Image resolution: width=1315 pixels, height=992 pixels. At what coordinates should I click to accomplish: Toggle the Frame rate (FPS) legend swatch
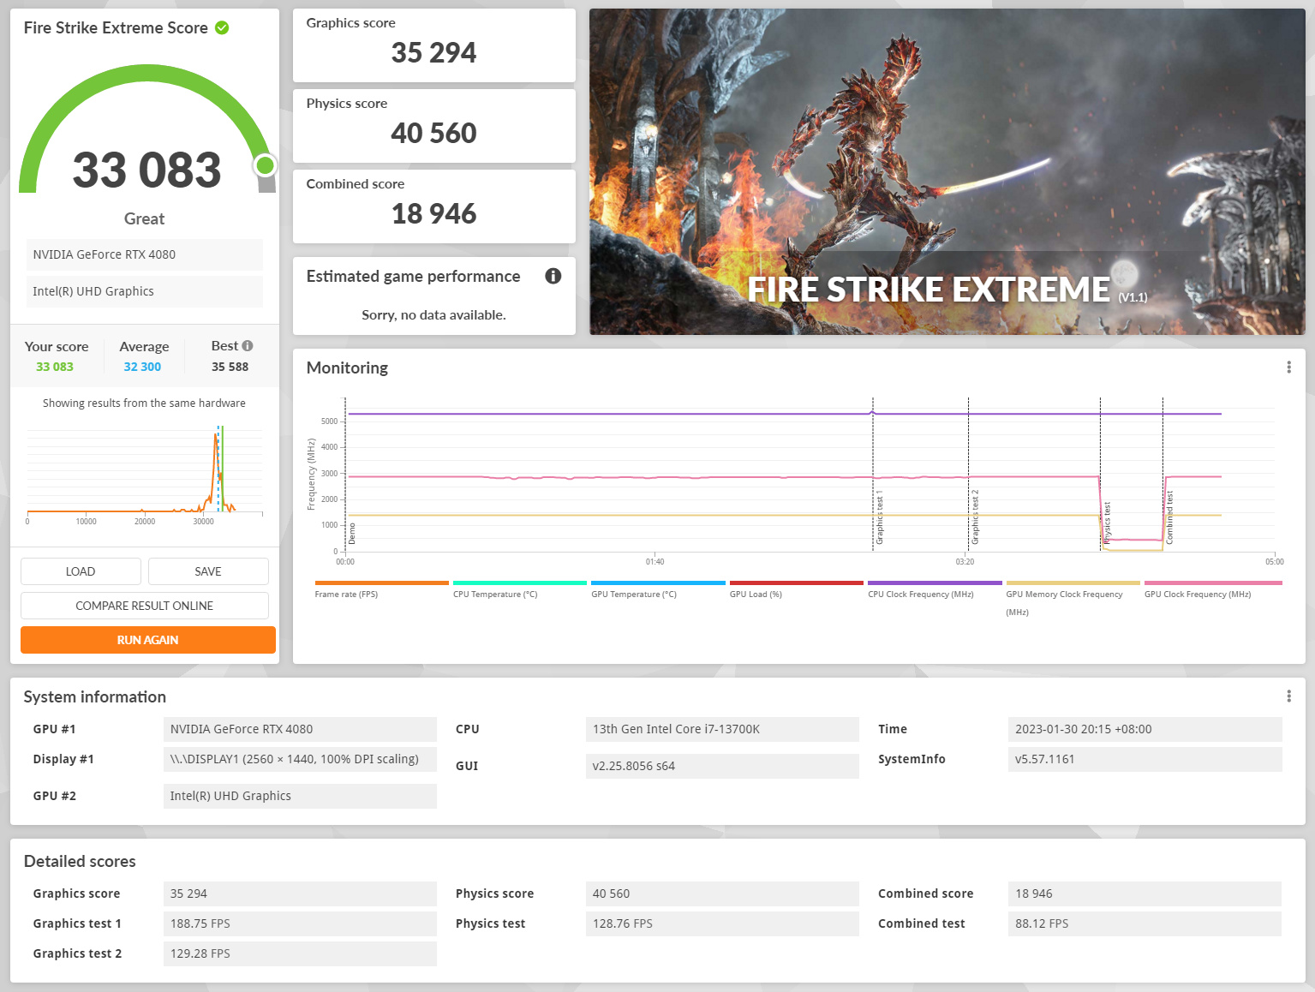point(381,583)
